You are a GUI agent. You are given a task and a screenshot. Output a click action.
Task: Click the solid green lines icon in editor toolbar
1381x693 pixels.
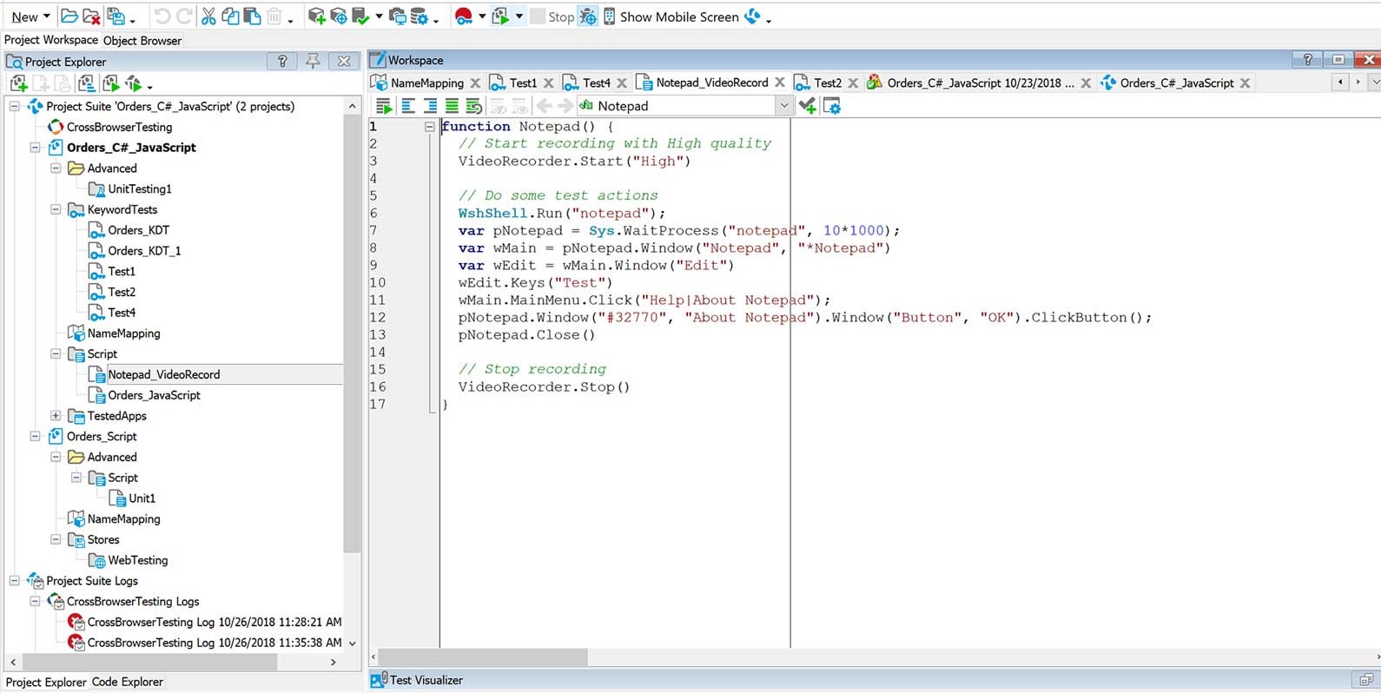452,106
